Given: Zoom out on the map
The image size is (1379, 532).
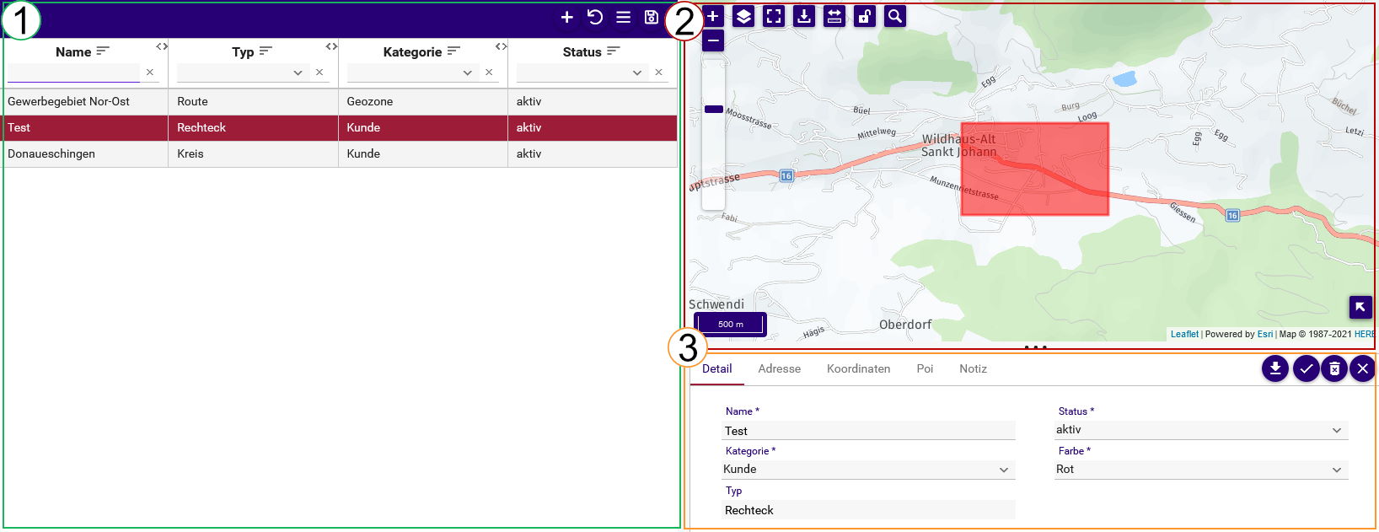Looking at the screenshot, I should point(713,40).
